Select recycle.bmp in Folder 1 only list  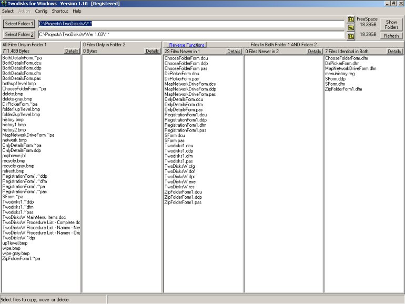click(x=13, y=160)
